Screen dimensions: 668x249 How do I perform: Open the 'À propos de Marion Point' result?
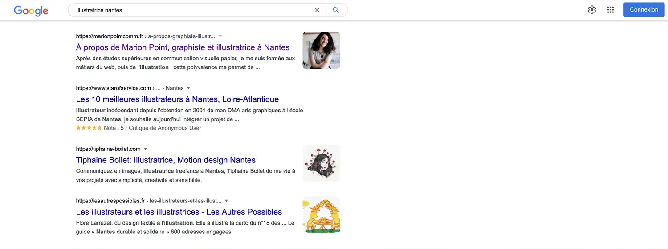[x=183, y=47]
